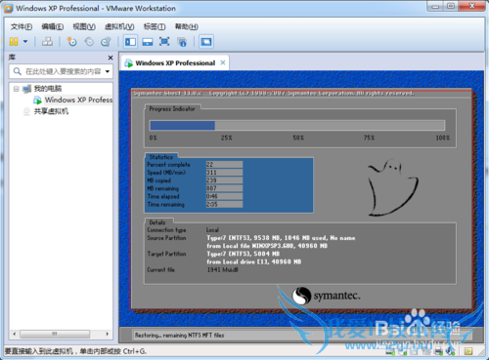
Task: Open the power options dropdown arrow
Action: 25,42
